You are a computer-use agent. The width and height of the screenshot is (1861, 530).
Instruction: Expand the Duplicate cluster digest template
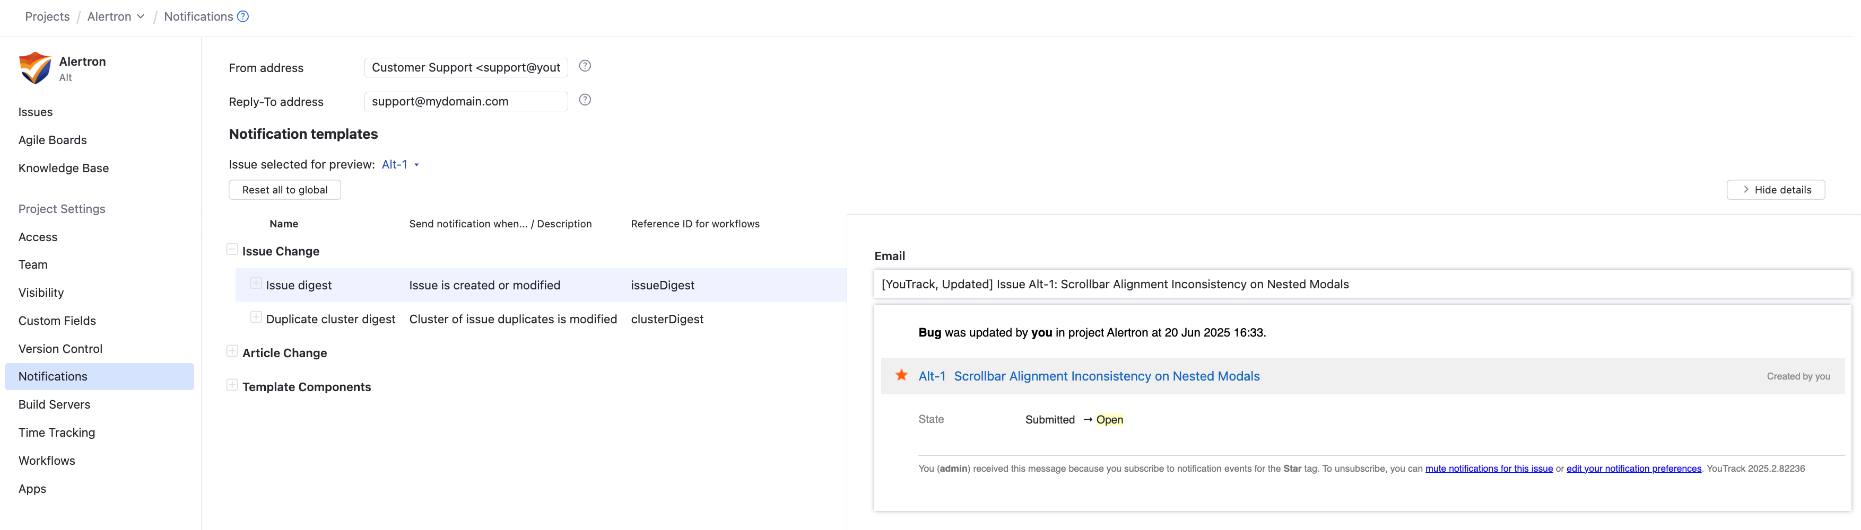tap(255, 316)
